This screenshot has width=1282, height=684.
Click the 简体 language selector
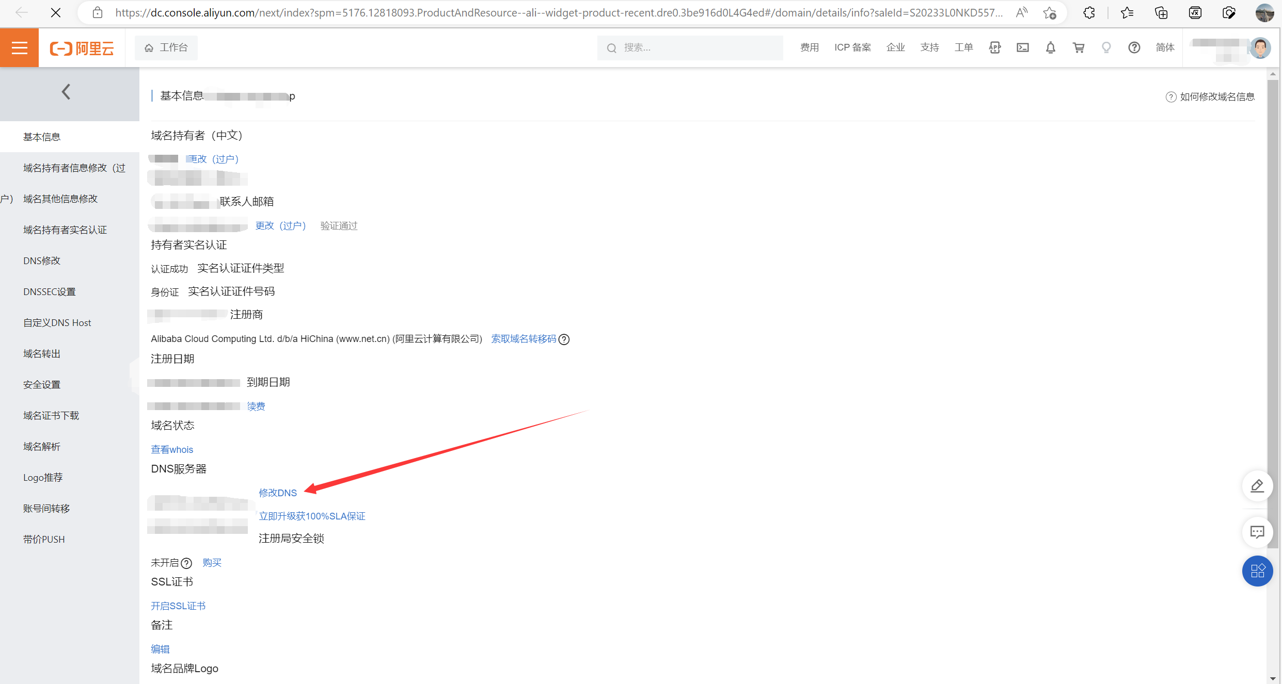coord(1165,47)
